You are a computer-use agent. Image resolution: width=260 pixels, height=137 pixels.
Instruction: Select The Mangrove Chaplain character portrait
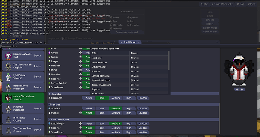[x=8, y=66]
